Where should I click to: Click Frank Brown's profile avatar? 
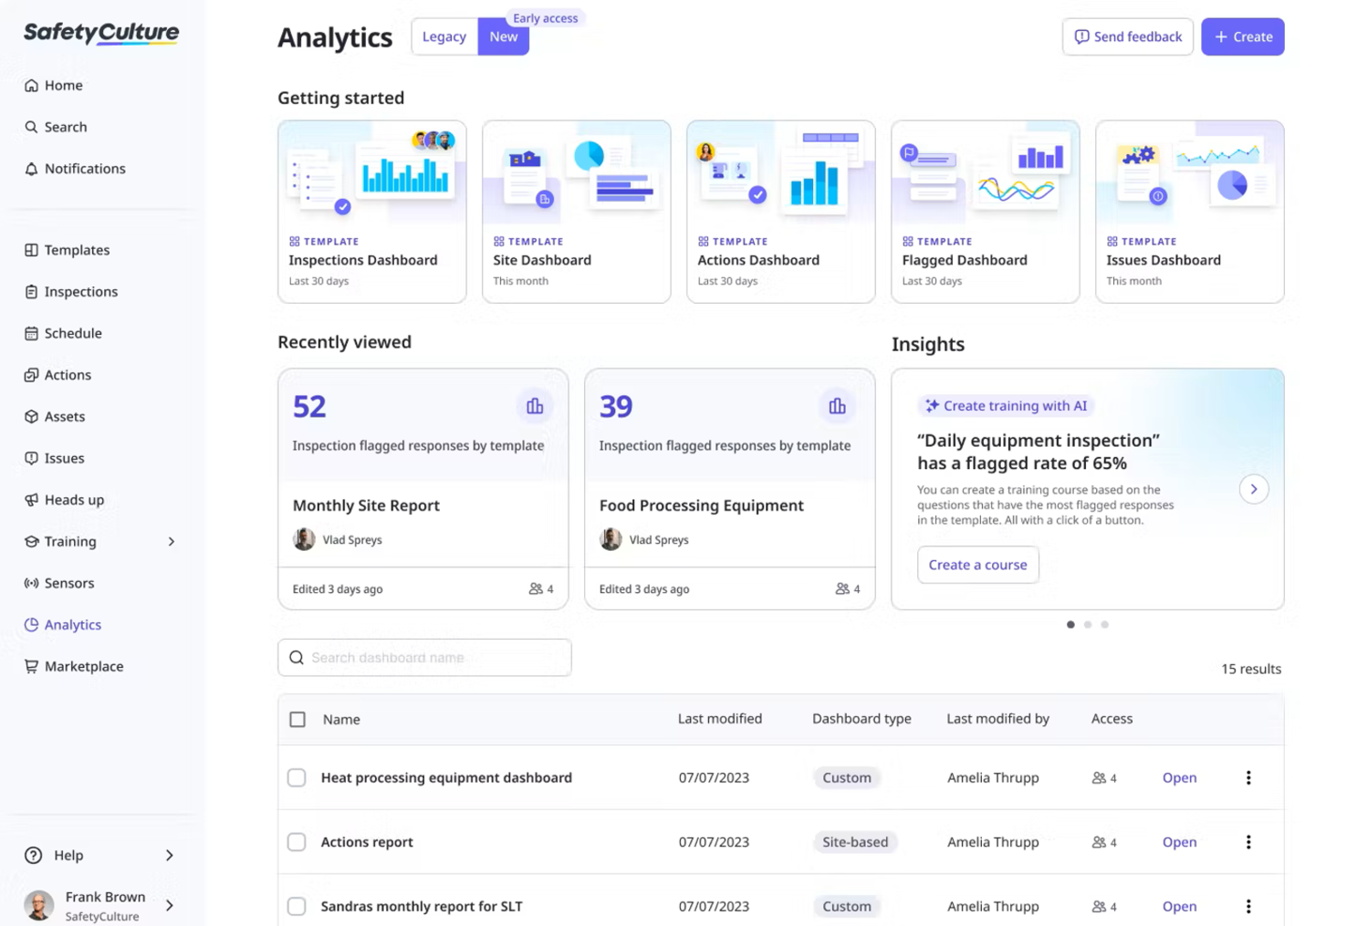(38, 905)
